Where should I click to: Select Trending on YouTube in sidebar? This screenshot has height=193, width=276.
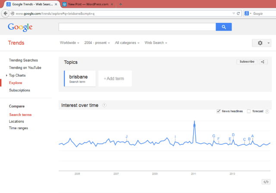coord(25,68)
